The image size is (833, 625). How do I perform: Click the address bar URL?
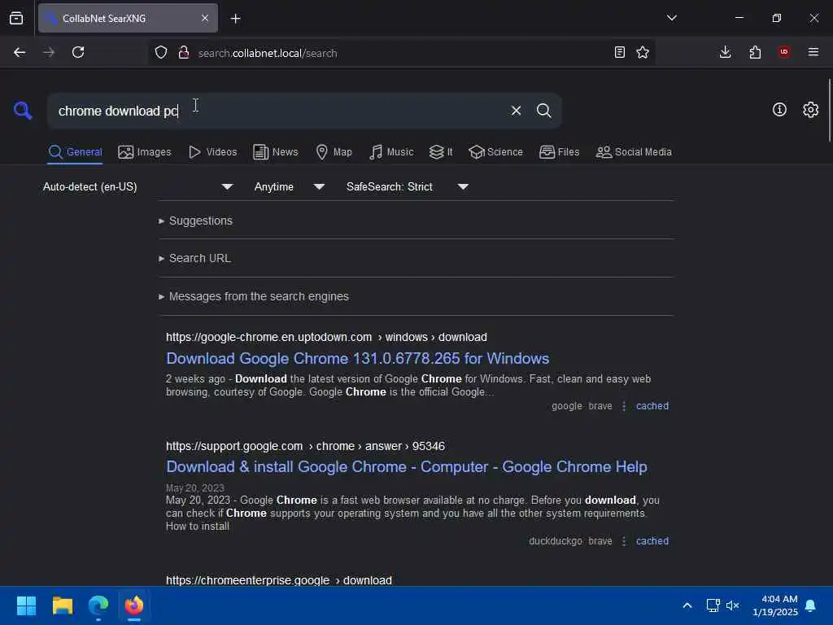click(x=268, y=53)
